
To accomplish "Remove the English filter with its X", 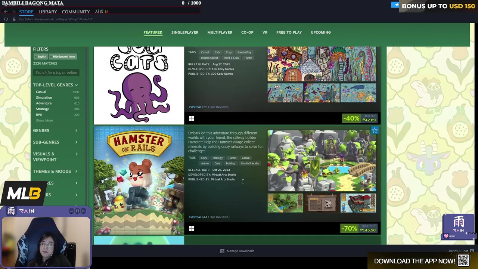I will point(36,57).
